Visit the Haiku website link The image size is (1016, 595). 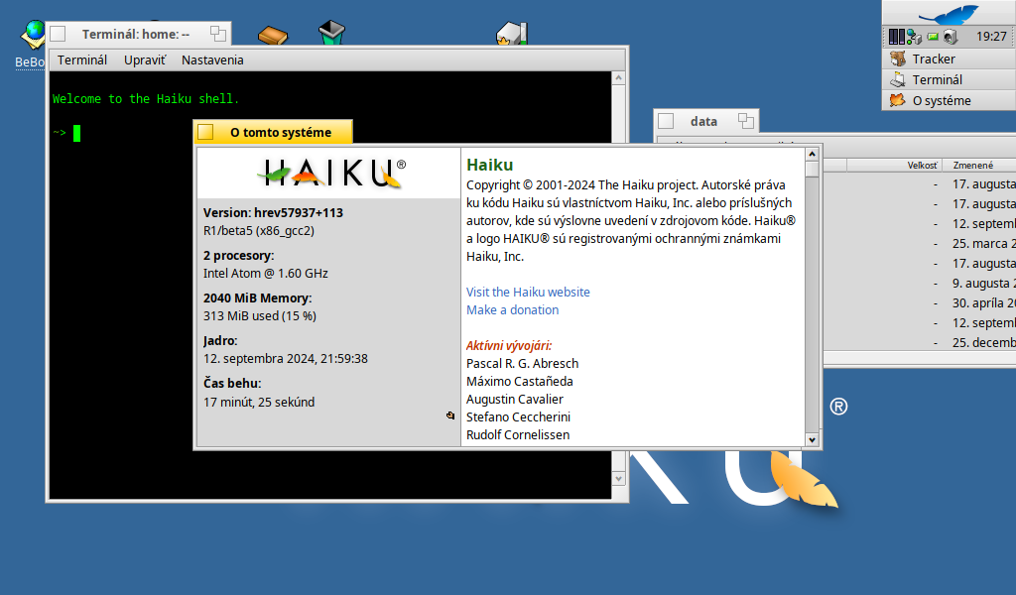[528, 292]
